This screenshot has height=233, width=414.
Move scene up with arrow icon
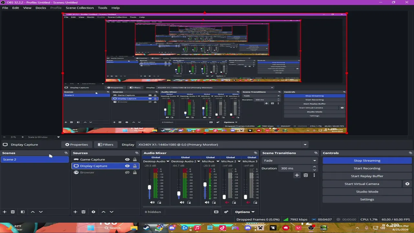(x=33, y=212)
